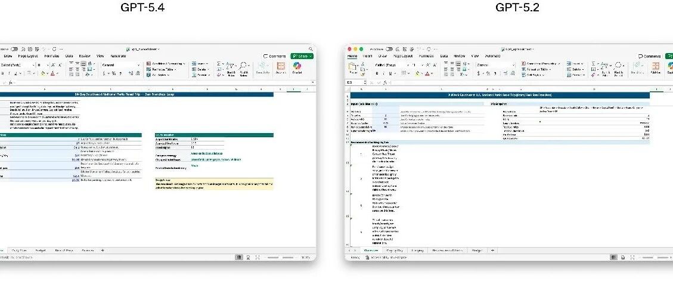This screenshot has width=673, height=287.
Task: Click Borders icon in GPT-5.2 ribbon
Action: pos(404,73)
